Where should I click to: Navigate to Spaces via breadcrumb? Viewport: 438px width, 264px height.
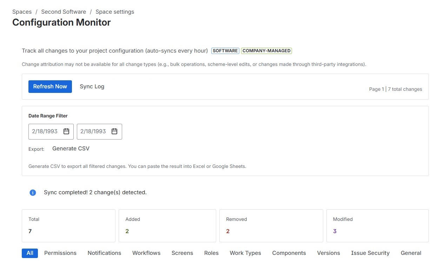(22, 12)
